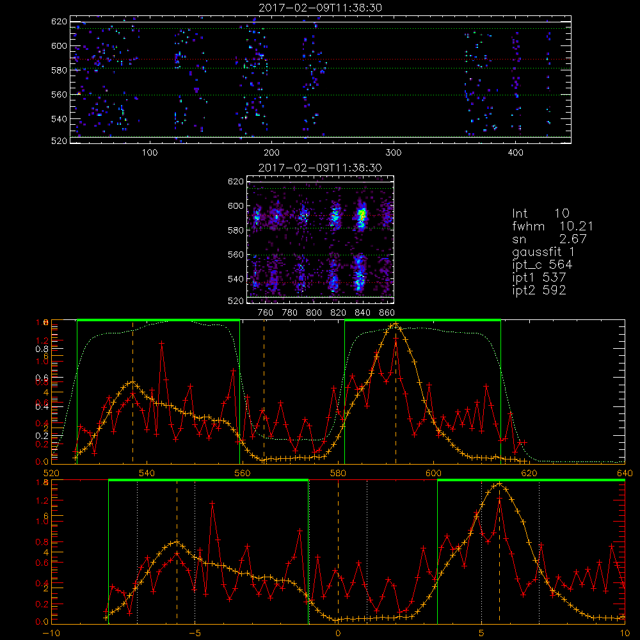Select the 'Int 10' readout line
640x640 pixels.
(x=540, y=213)
